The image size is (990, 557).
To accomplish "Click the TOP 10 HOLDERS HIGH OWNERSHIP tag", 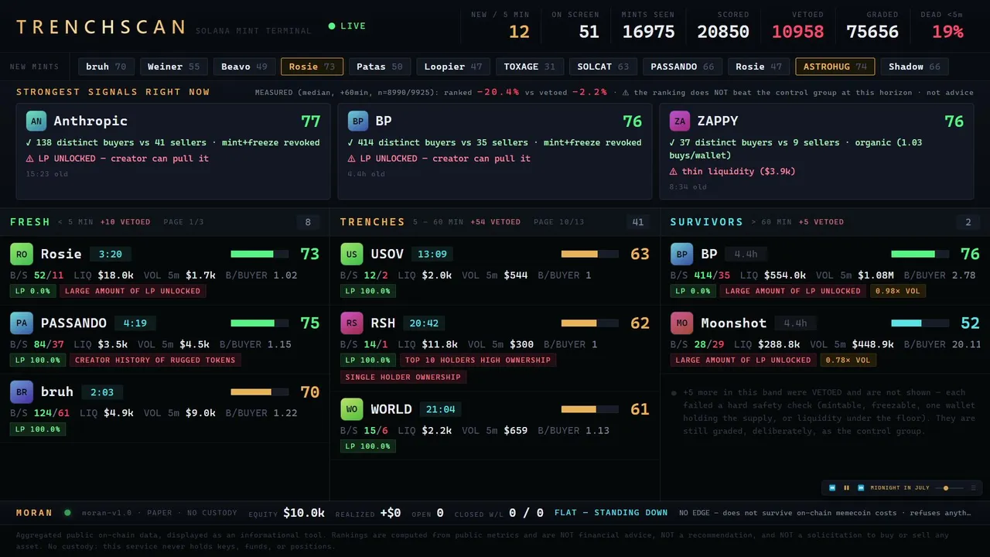I will [478, 360].
